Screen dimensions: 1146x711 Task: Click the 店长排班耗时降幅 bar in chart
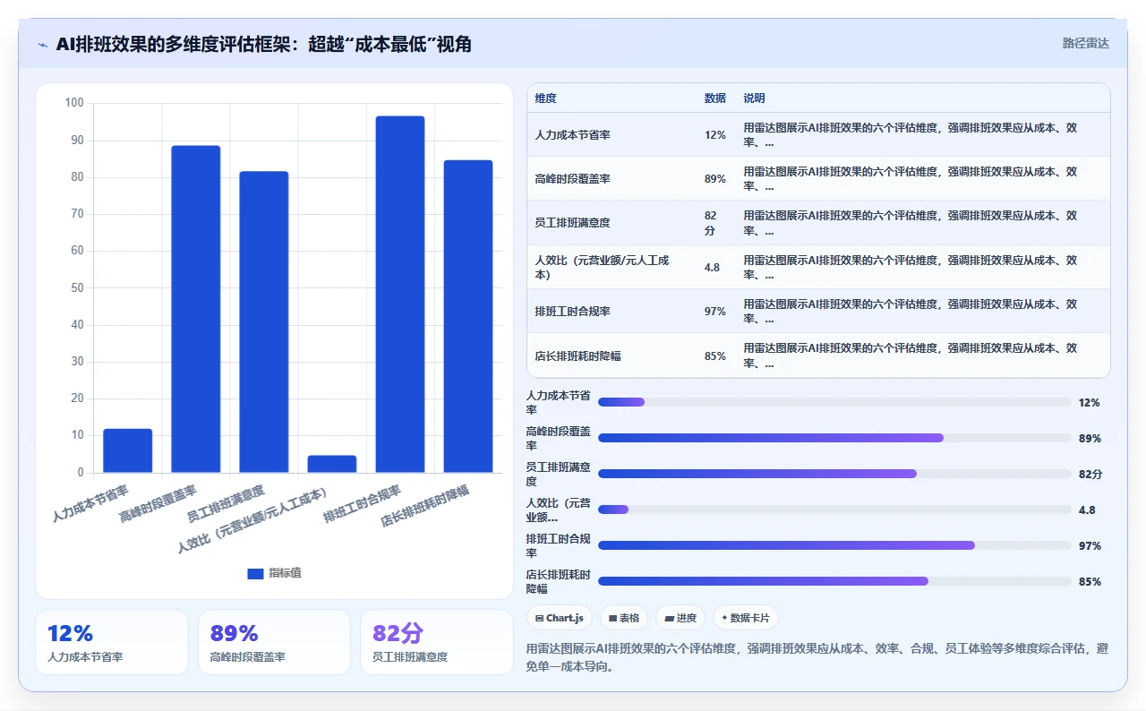(x=467, y=316)
